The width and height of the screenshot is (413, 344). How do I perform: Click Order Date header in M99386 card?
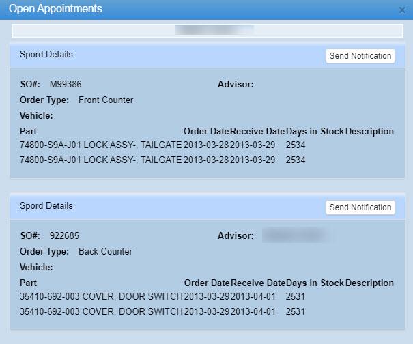tap(206, 131)
